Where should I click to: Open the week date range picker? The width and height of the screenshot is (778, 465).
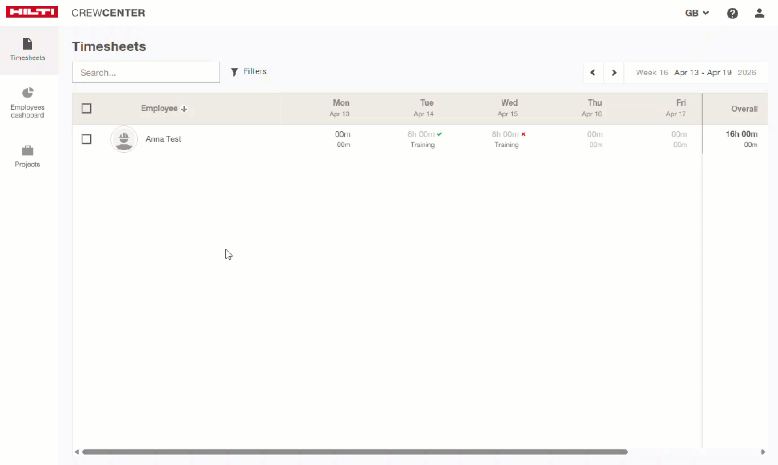point(696,72)
